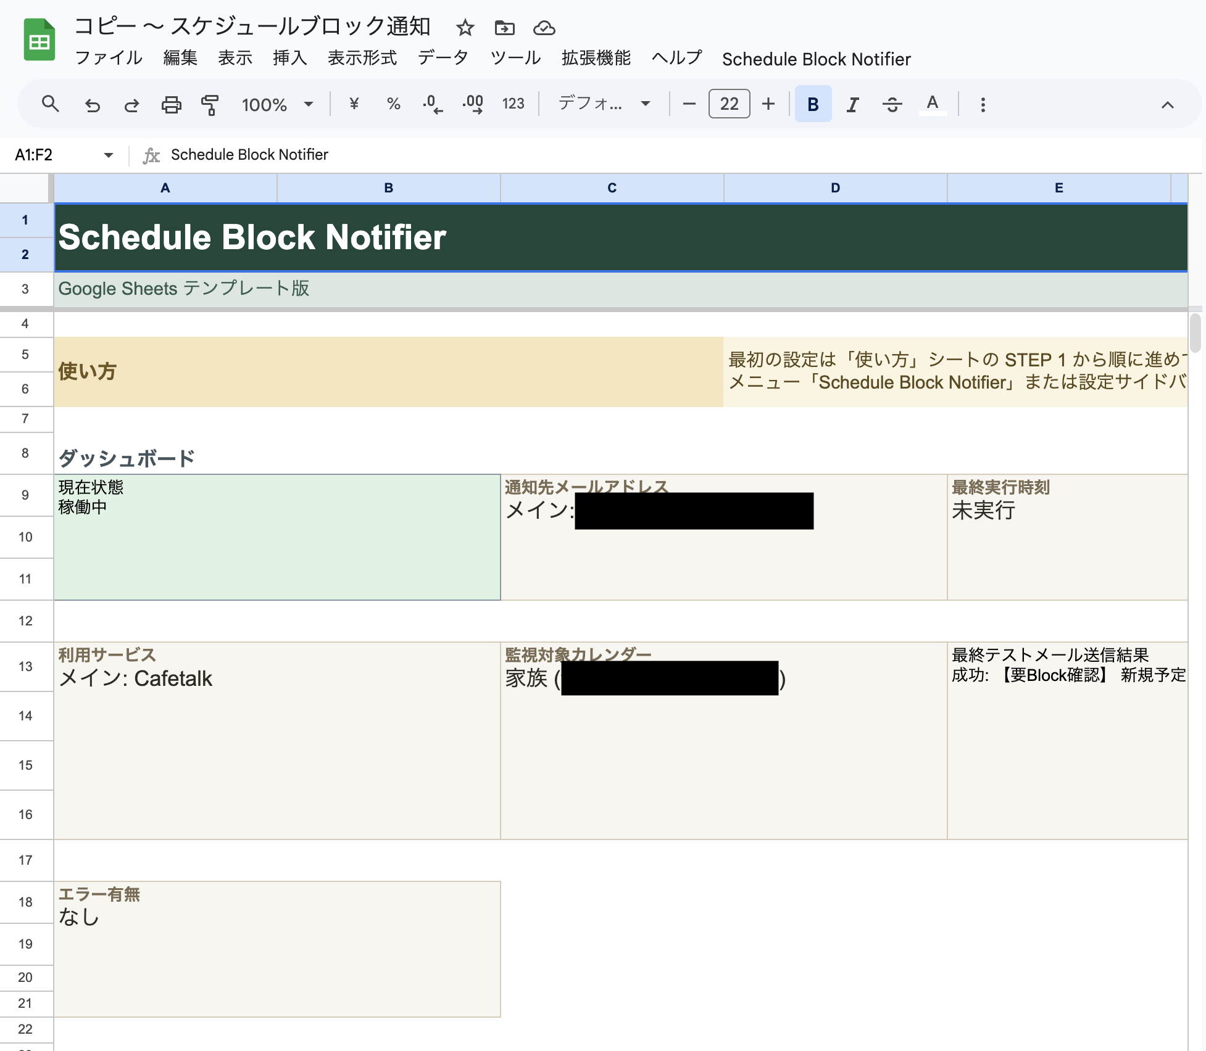Open the paint format tool
Screen dimensions: 1206x1051
point(209,104)
